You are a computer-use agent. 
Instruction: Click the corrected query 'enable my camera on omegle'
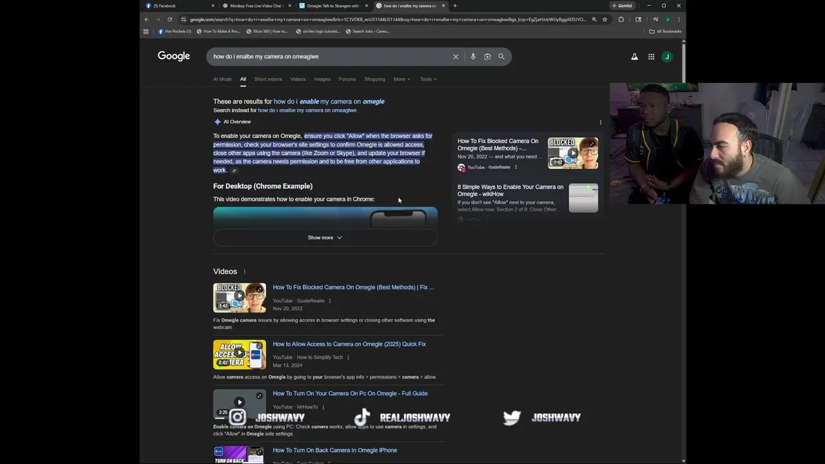(329, 101)
